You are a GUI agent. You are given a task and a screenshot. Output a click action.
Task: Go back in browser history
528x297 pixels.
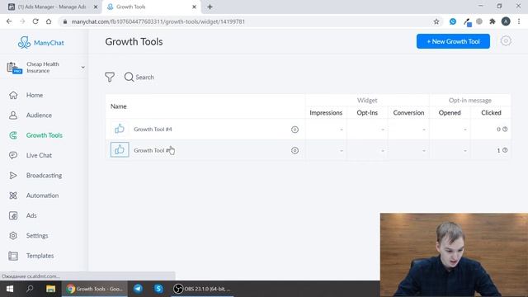click(9, 21)
